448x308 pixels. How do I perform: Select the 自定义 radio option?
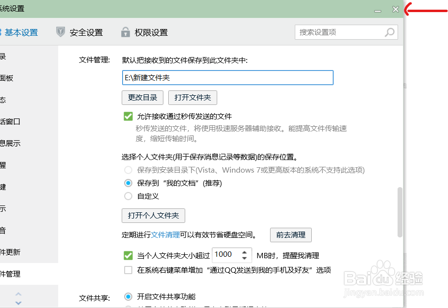pos(128,196)
